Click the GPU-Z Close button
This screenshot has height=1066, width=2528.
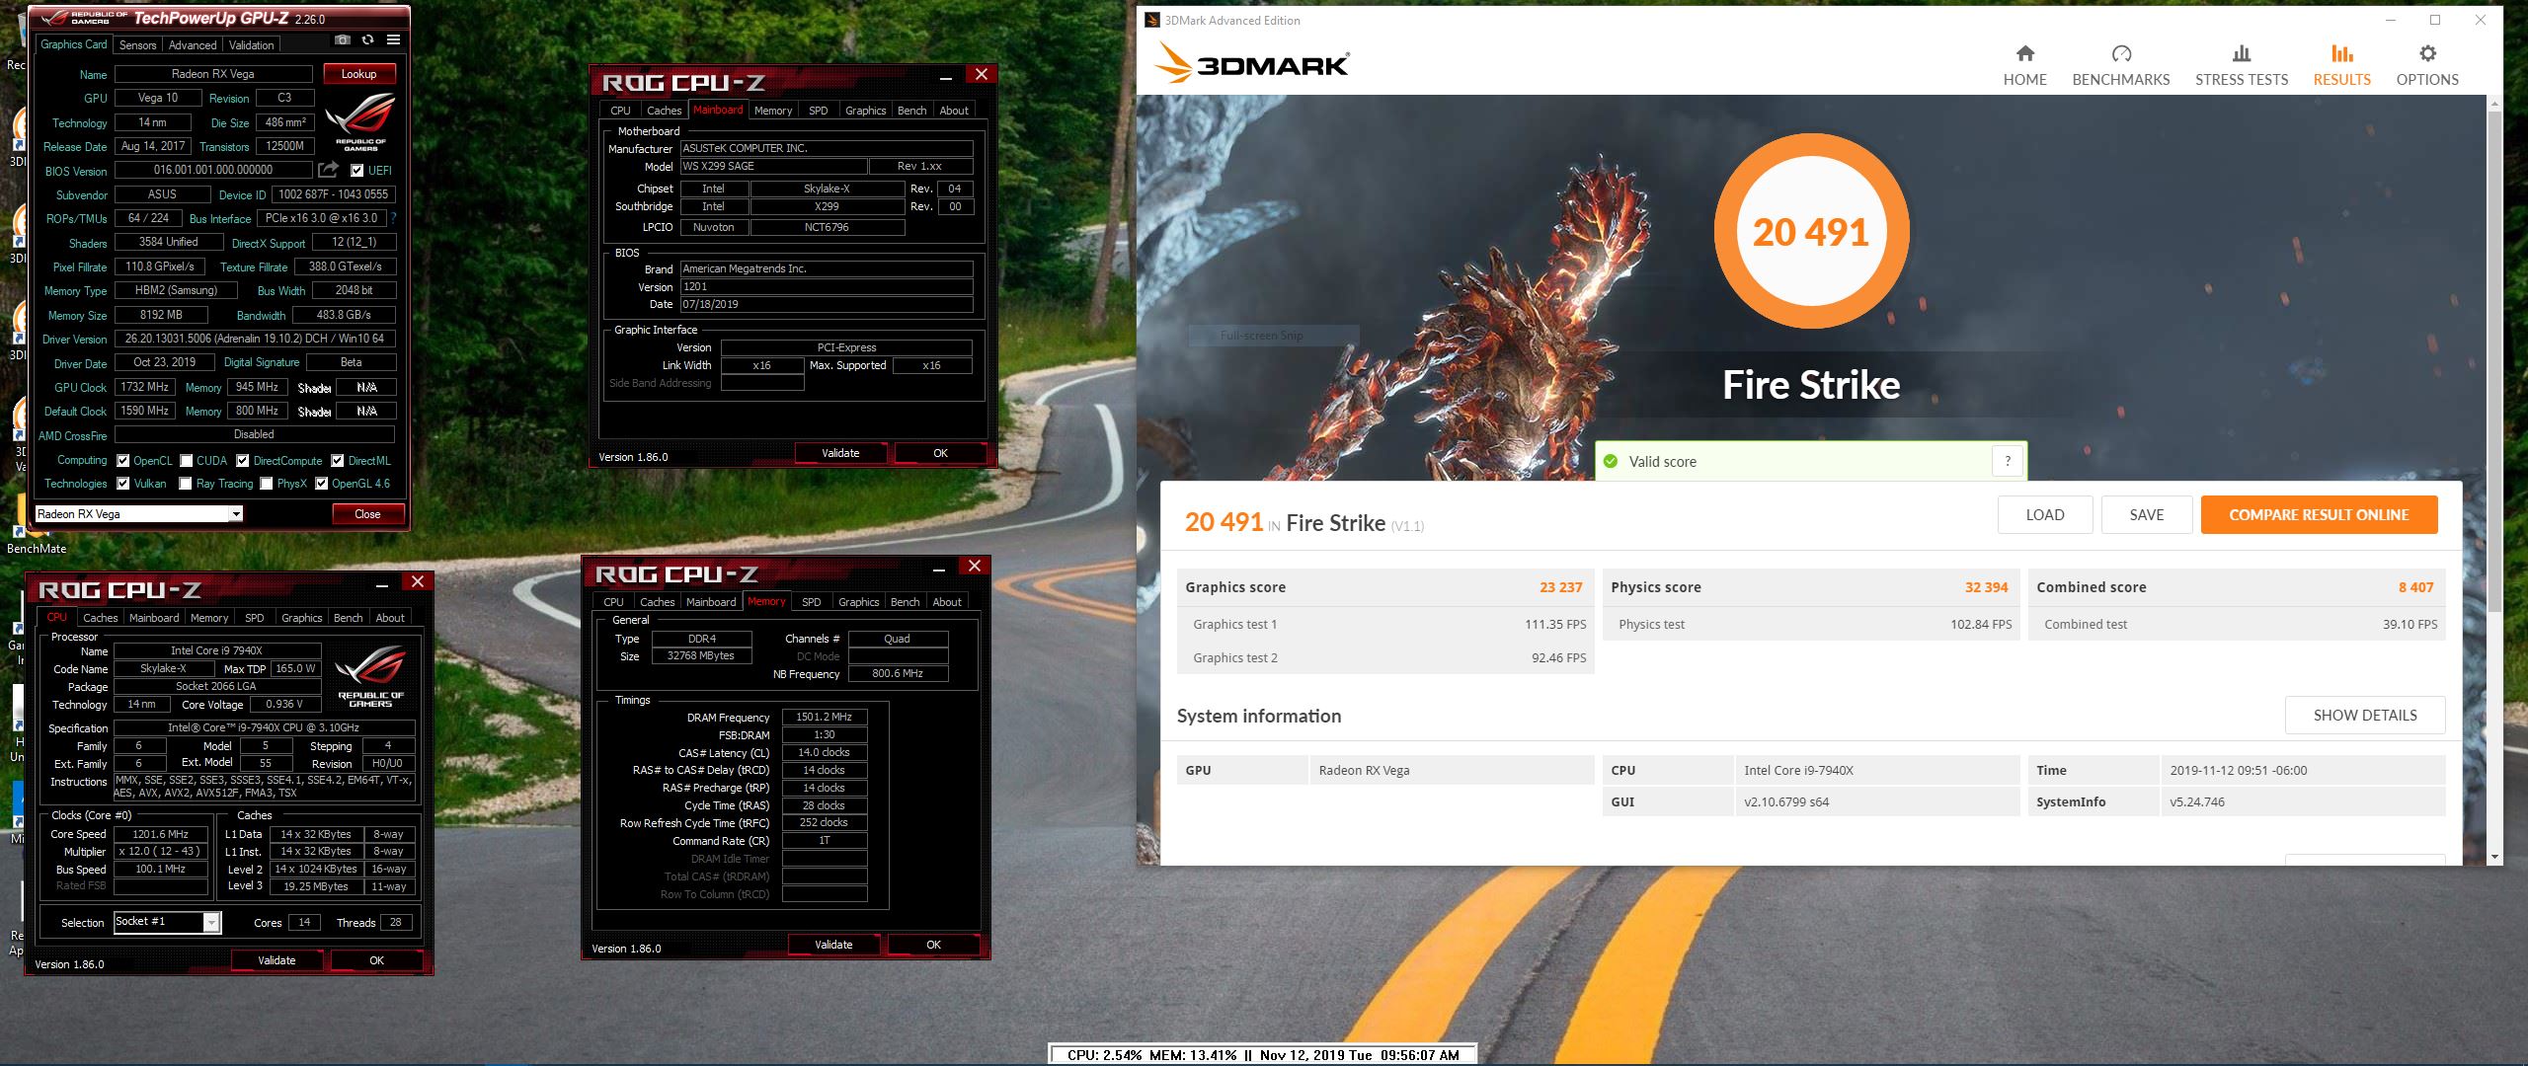(367, 514)
